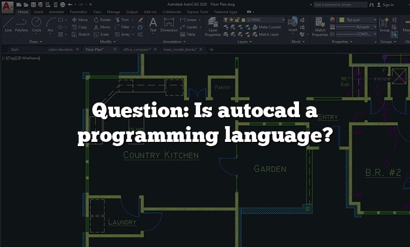Click the viewport 2D Wireframe visual style label

click(28, 58)
